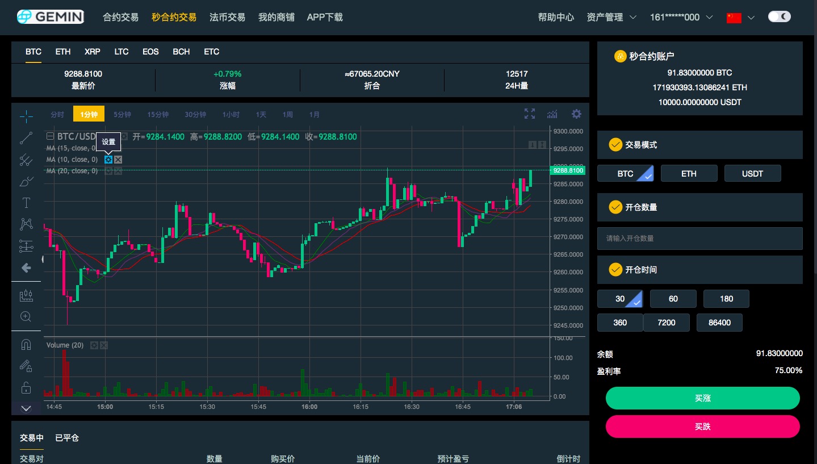Select the 1天 chart interval
The height and width of the screenshot is (464, 817).
(261, 115)
